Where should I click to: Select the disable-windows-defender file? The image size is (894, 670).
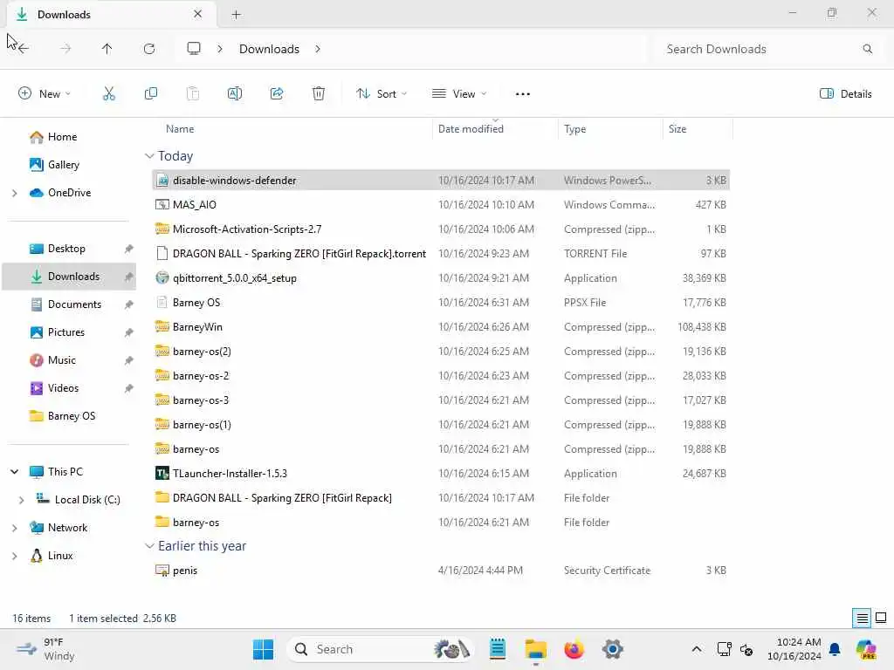tap(441, 180)
